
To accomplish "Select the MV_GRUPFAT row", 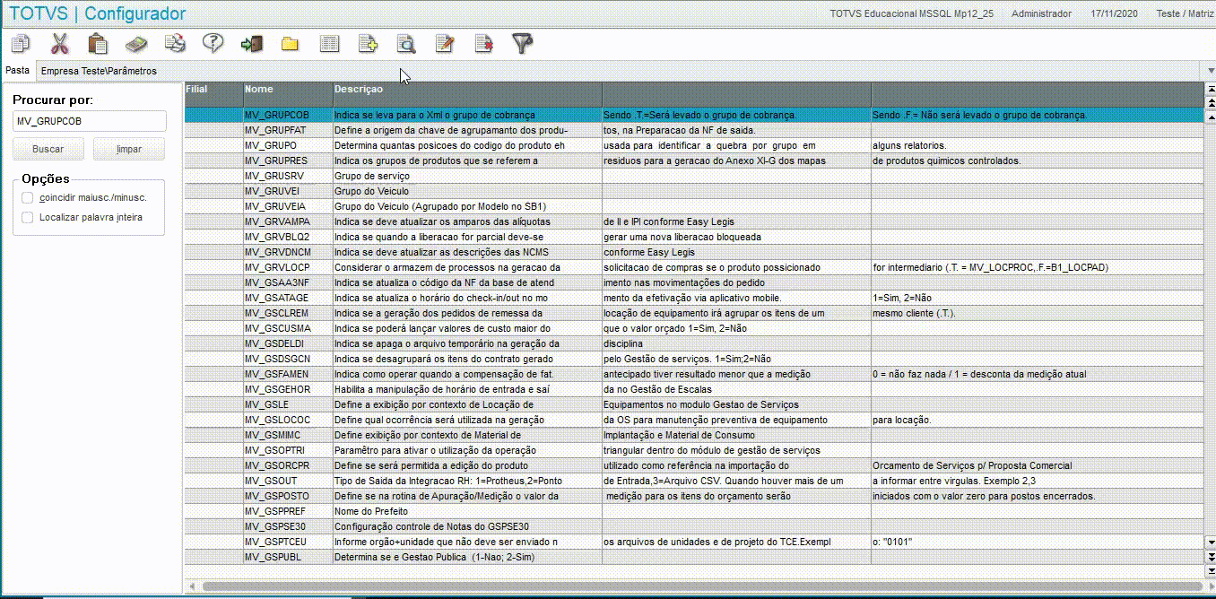I will click(693, 130).
